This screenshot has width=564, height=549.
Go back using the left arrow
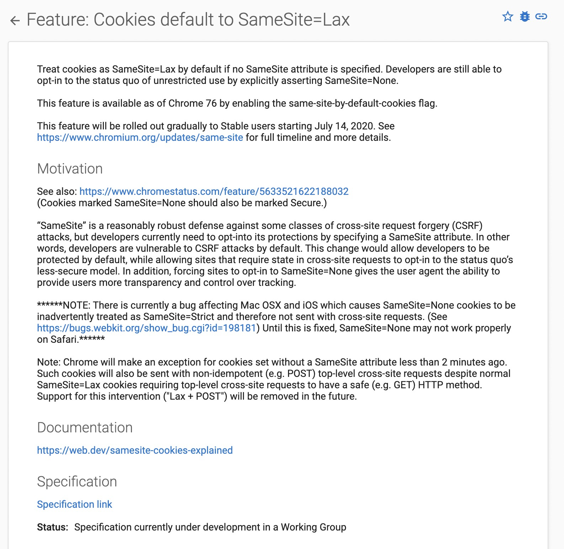[x=15, y=21]
